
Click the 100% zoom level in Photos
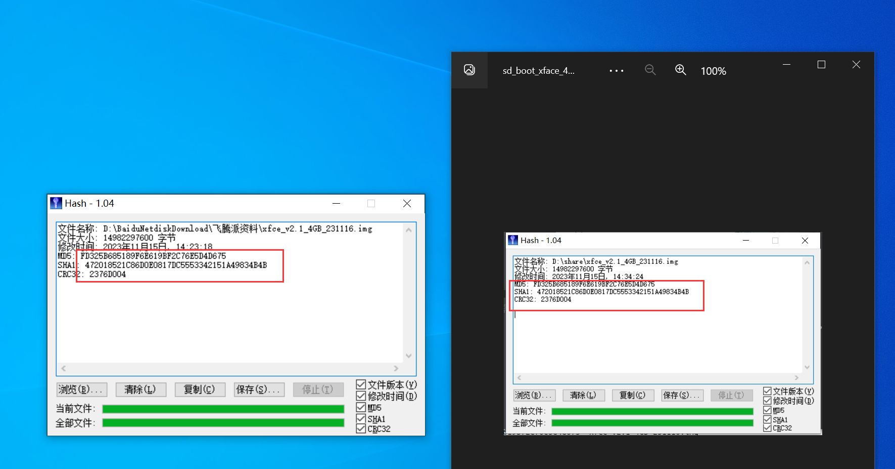point(713,71)
